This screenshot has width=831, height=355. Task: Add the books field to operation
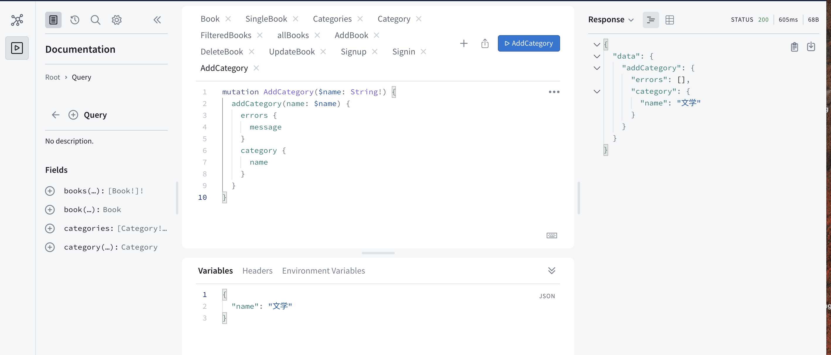(50, 191)
